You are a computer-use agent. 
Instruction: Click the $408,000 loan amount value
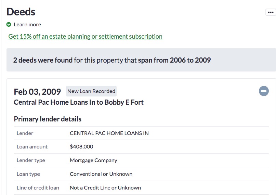tap(81, 147)
